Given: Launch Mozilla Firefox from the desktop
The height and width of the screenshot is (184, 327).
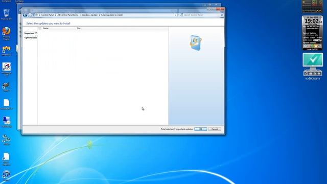Looking at the screenshot, I should [6, 33].
